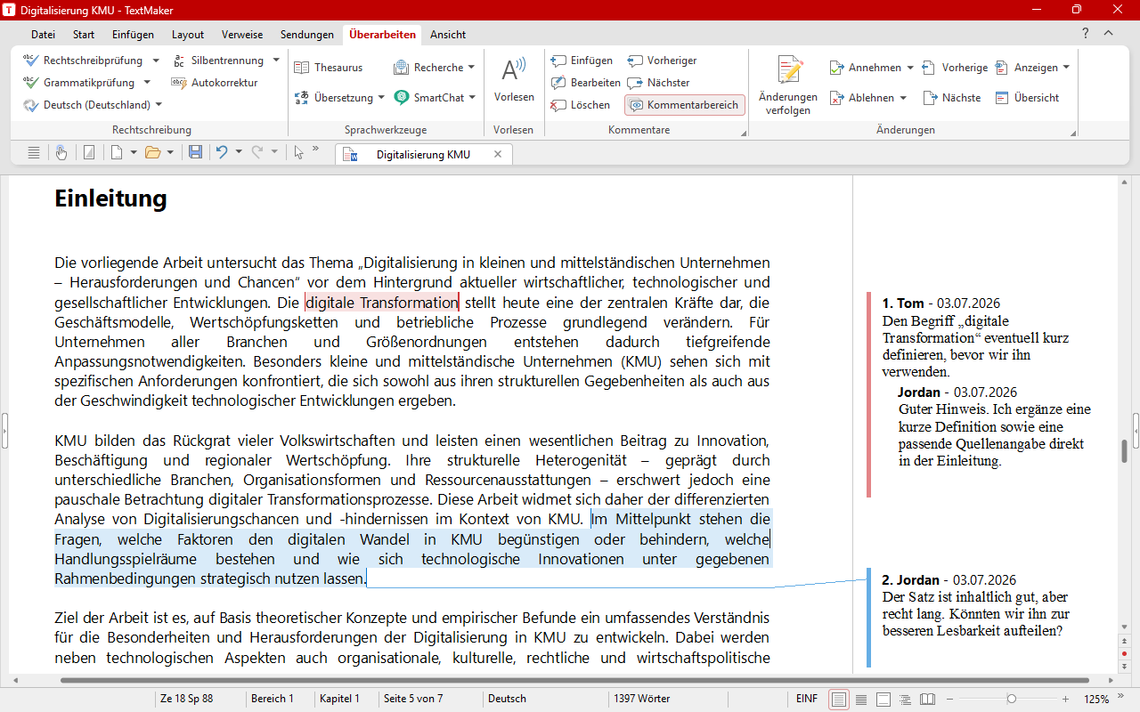Toggle EINF insert mode in status bar
Image resolution: width=1140 pixels, height=712 pixels.
(807, 699)
